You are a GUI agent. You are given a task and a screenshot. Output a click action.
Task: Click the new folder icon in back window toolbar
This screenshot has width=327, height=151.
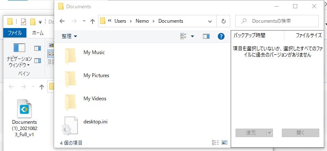33,21
